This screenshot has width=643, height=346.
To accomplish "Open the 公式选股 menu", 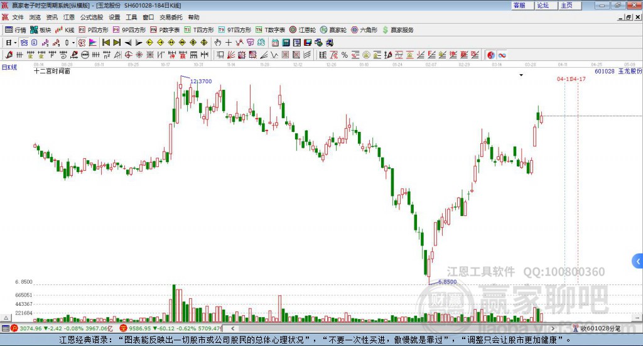I will [x=92, y=17].
